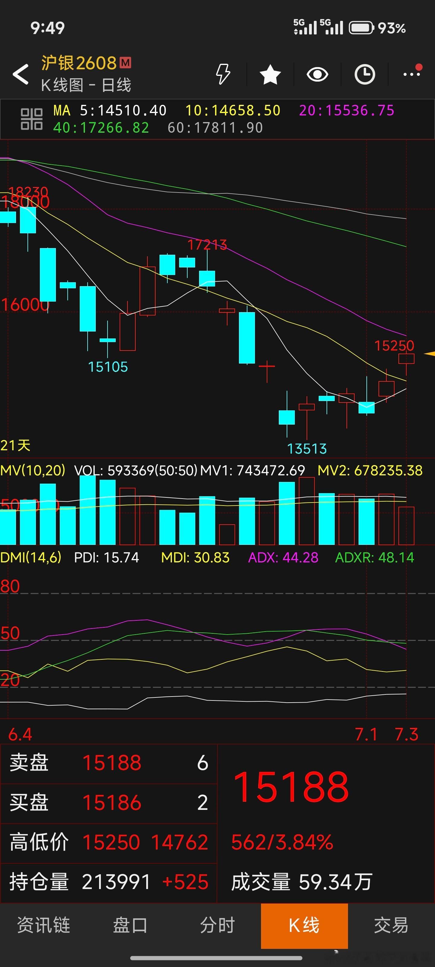Viewport: 435px width, 967px height.
Task: Open the indicator grid settings icon
Action: [31, 119]
